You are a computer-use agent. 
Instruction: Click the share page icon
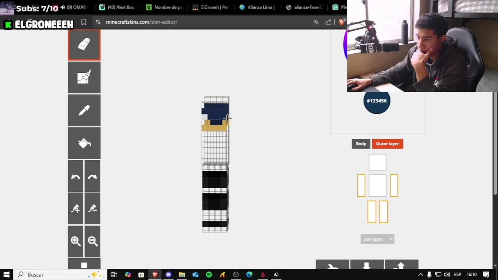coord(328,22)
